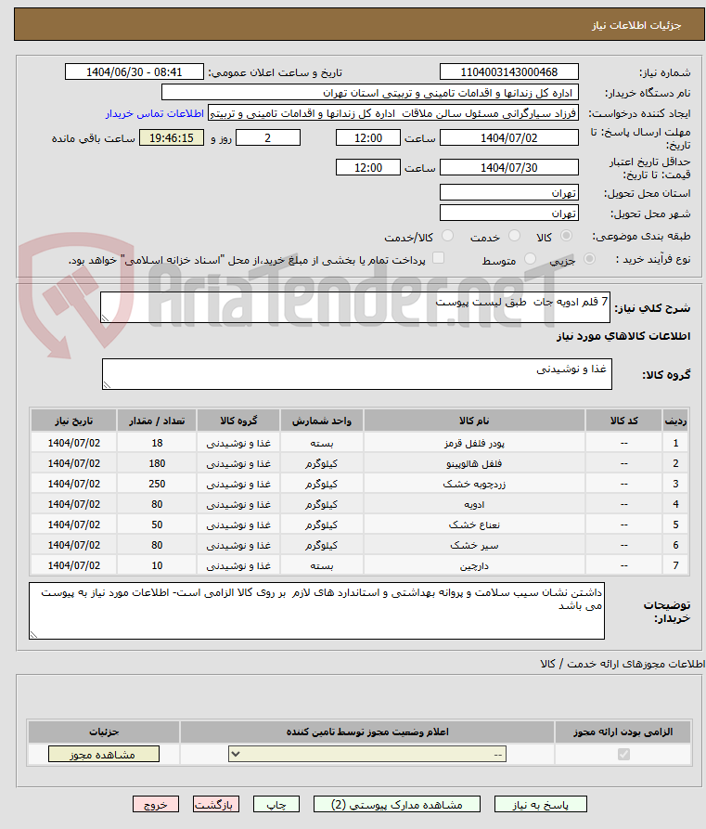Select the کالا radio button
This screenshot has width=706, height=829.
pyautogui.click(x=566, y=236)
